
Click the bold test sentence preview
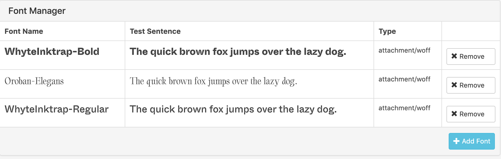[238, 52]
